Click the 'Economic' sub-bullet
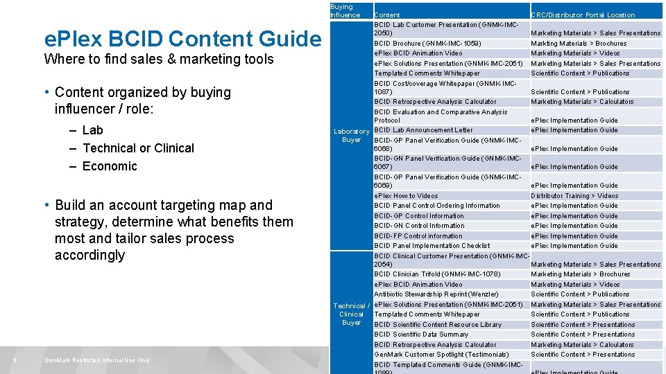The height and width of the screenshot is (374, 666). (x=110, y=166)
